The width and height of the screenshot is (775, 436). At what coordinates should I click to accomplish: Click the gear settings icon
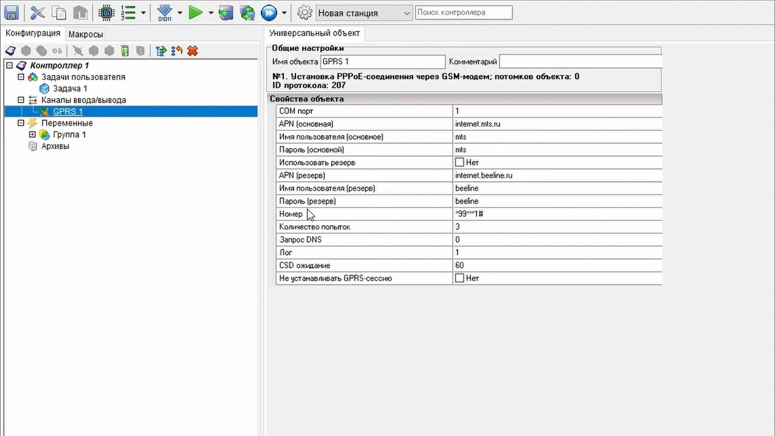tap(305, 12)
